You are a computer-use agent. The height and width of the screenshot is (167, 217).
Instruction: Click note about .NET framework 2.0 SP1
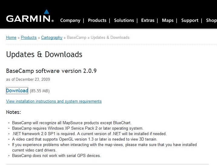[89, 134]
